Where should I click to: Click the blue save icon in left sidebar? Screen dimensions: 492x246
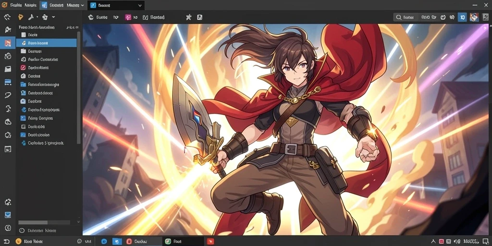click(8, 215)
